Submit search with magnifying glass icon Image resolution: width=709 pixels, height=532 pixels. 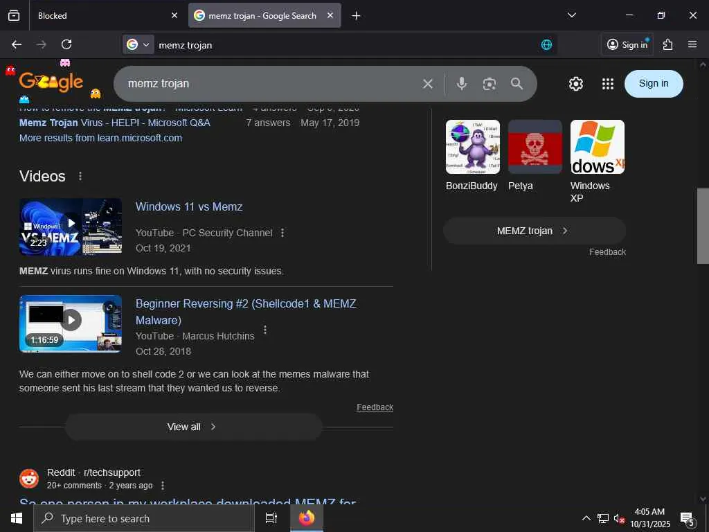click(x=517, y=84)
